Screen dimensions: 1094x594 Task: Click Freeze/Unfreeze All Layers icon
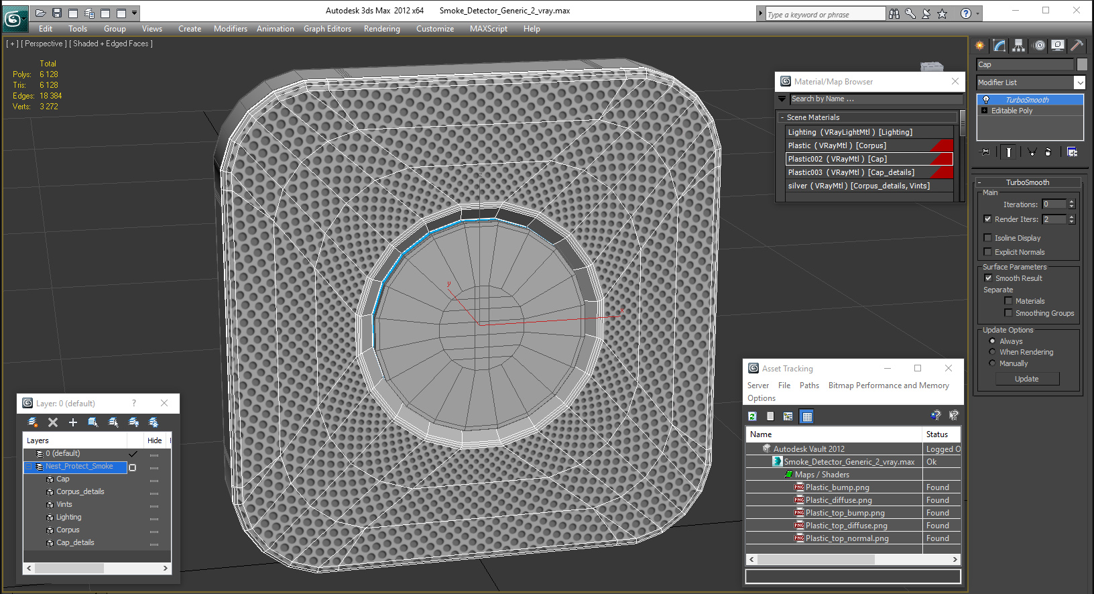click(154, 422)
